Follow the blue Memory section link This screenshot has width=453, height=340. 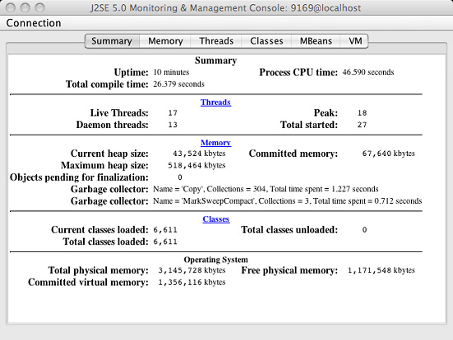[215, 143]
